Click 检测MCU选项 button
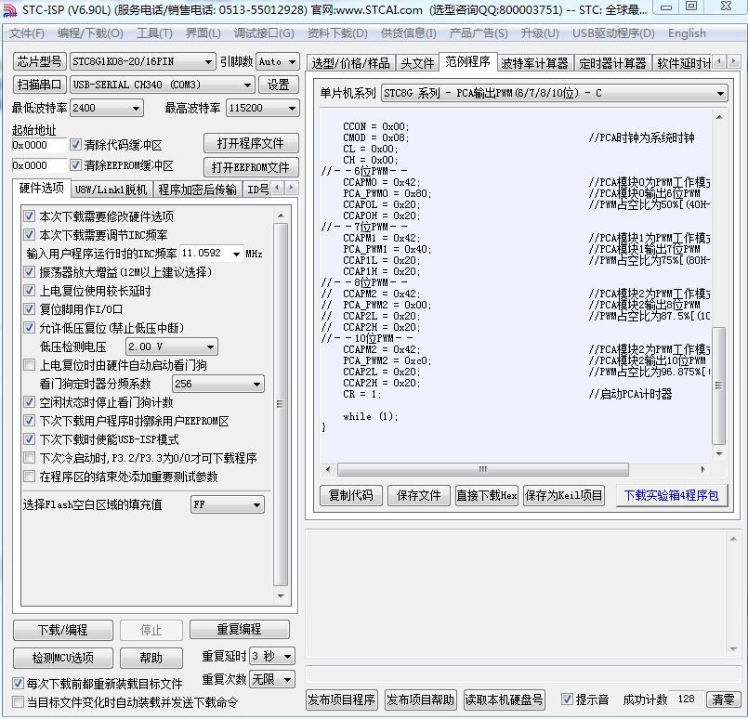This screenshot has width=748, height=719. tap(63, 658)
